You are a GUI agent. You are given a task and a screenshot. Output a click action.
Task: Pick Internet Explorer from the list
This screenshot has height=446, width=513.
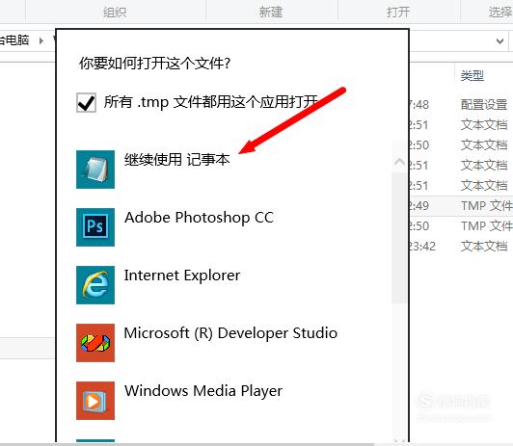tap(182, 275)
